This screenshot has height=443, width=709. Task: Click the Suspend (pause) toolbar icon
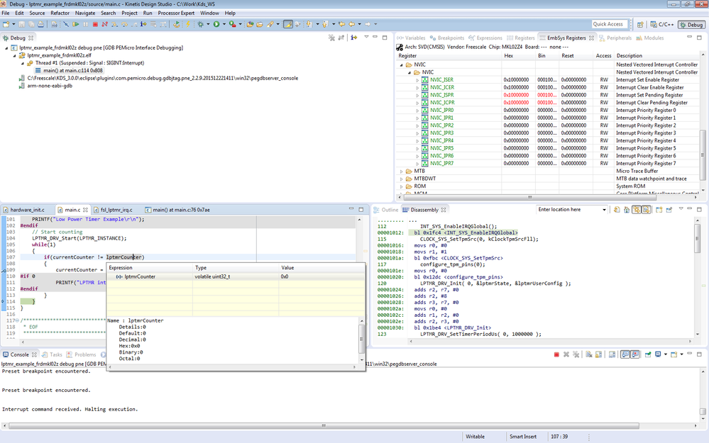85,24
